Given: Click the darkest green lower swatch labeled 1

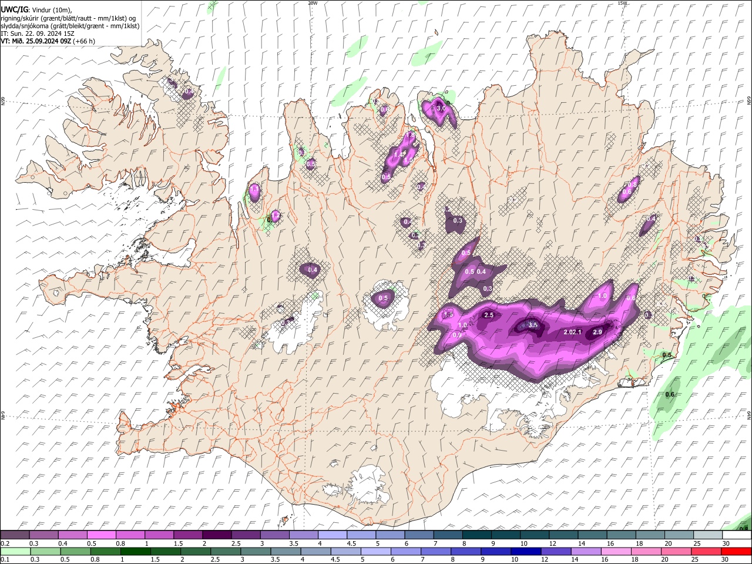Looking at the screenshot, I should click(x=135, y=551).
